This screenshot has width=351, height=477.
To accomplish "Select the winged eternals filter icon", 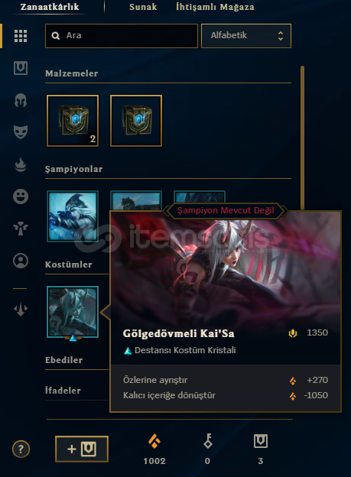I will (x=21, y=229).
